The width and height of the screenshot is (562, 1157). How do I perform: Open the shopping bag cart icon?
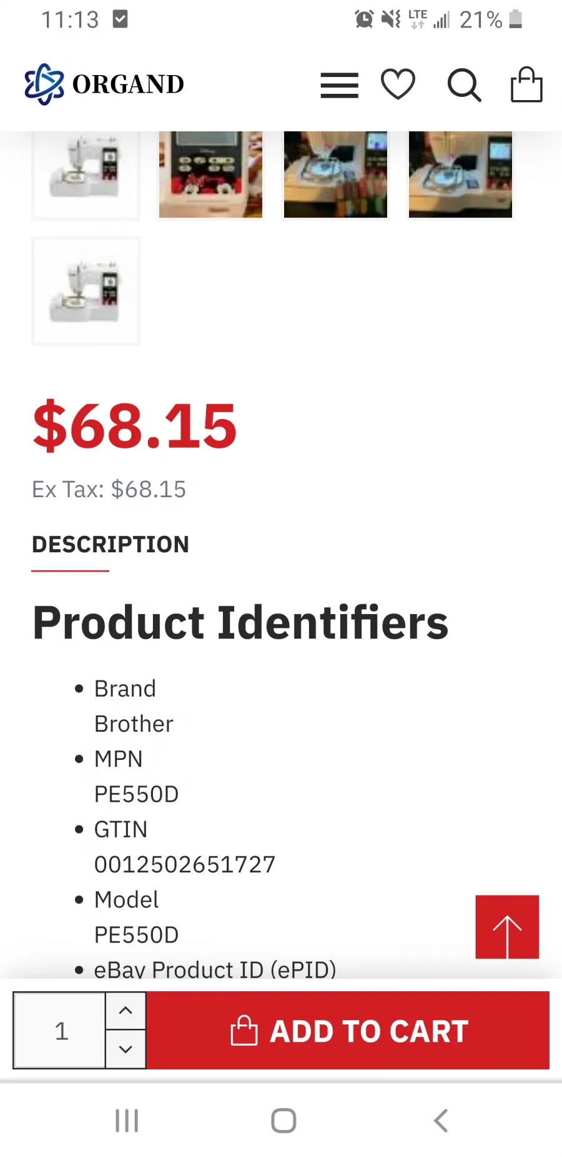coord(526,84)
